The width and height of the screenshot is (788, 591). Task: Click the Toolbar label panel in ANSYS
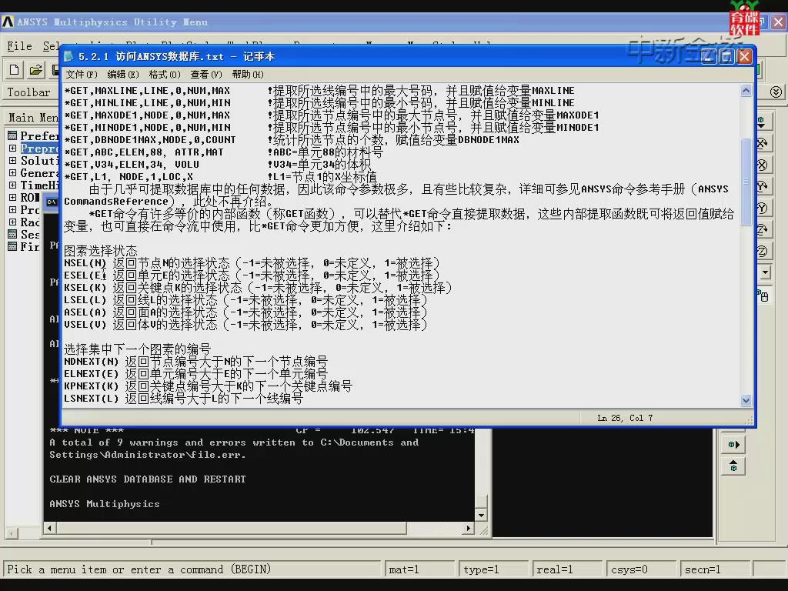click(29, 92)
